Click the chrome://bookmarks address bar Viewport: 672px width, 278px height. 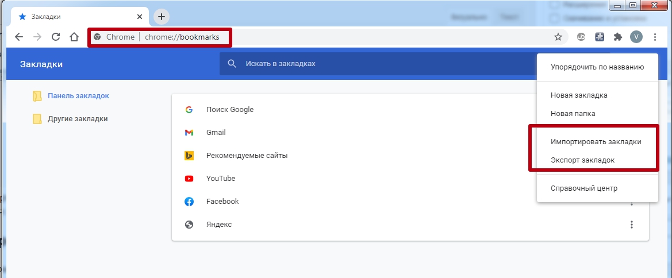pos(322,37)
